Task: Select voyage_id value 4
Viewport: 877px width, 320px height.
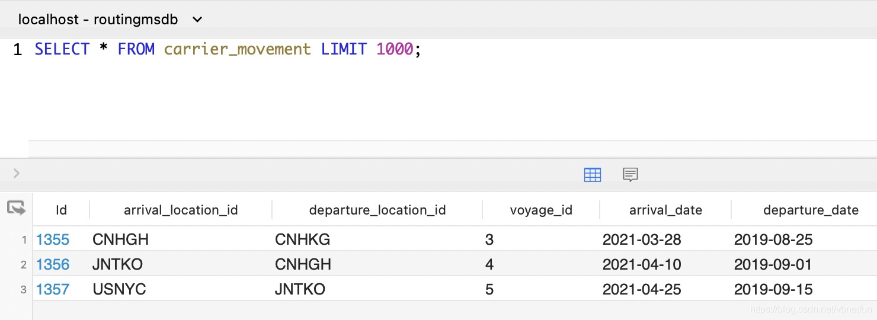Action: point(489,264)
